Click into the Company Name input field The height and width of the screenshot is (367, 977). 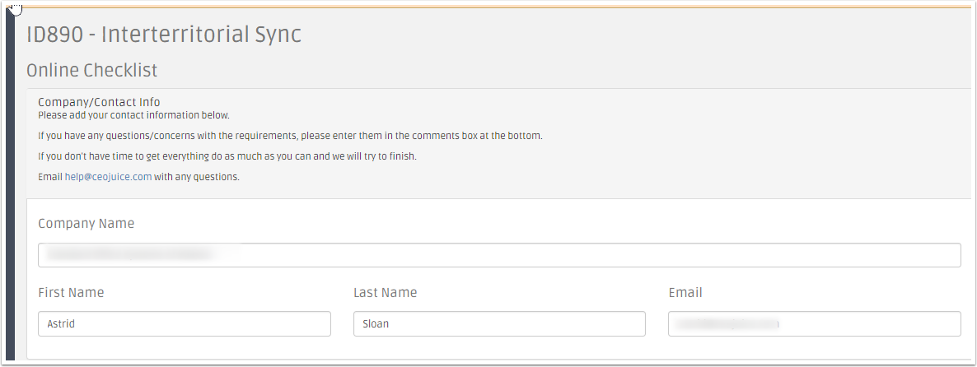499,255
